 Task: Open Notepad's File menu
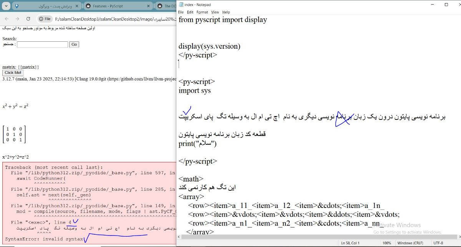tap(181, 12)
